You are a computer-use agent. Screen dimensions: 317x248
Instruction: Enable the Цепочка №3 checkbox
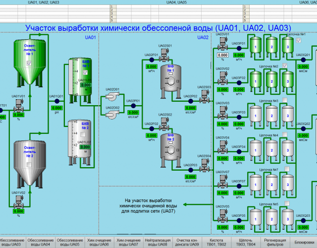(x=284, y=101)
